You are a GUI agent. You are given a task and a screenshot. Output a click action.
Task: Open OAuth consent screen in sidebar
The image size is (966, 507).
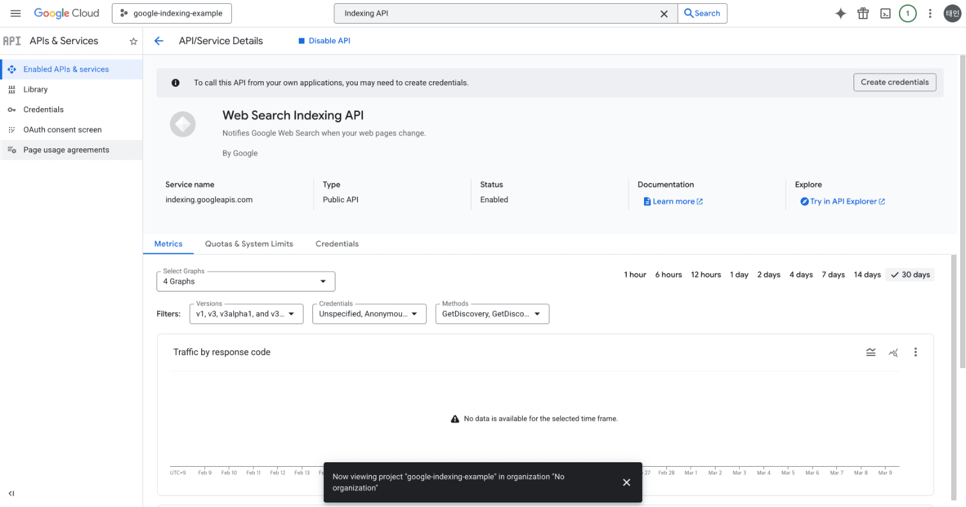click(72, 130)
